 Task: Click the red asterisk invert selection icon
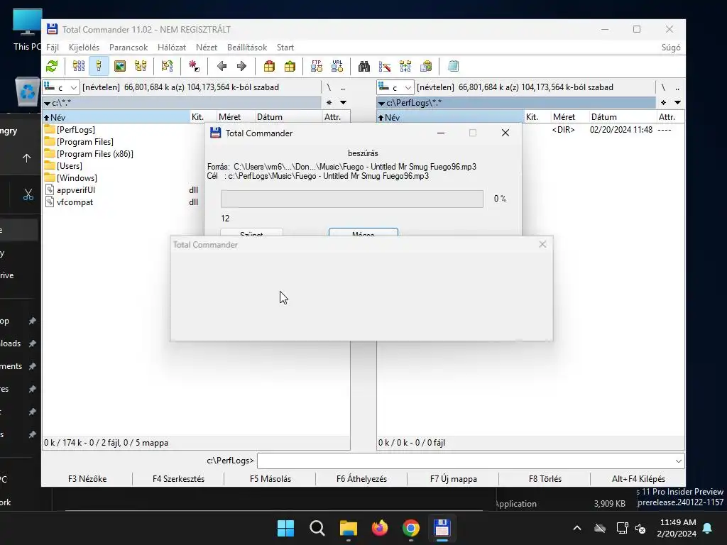(194, 66)
